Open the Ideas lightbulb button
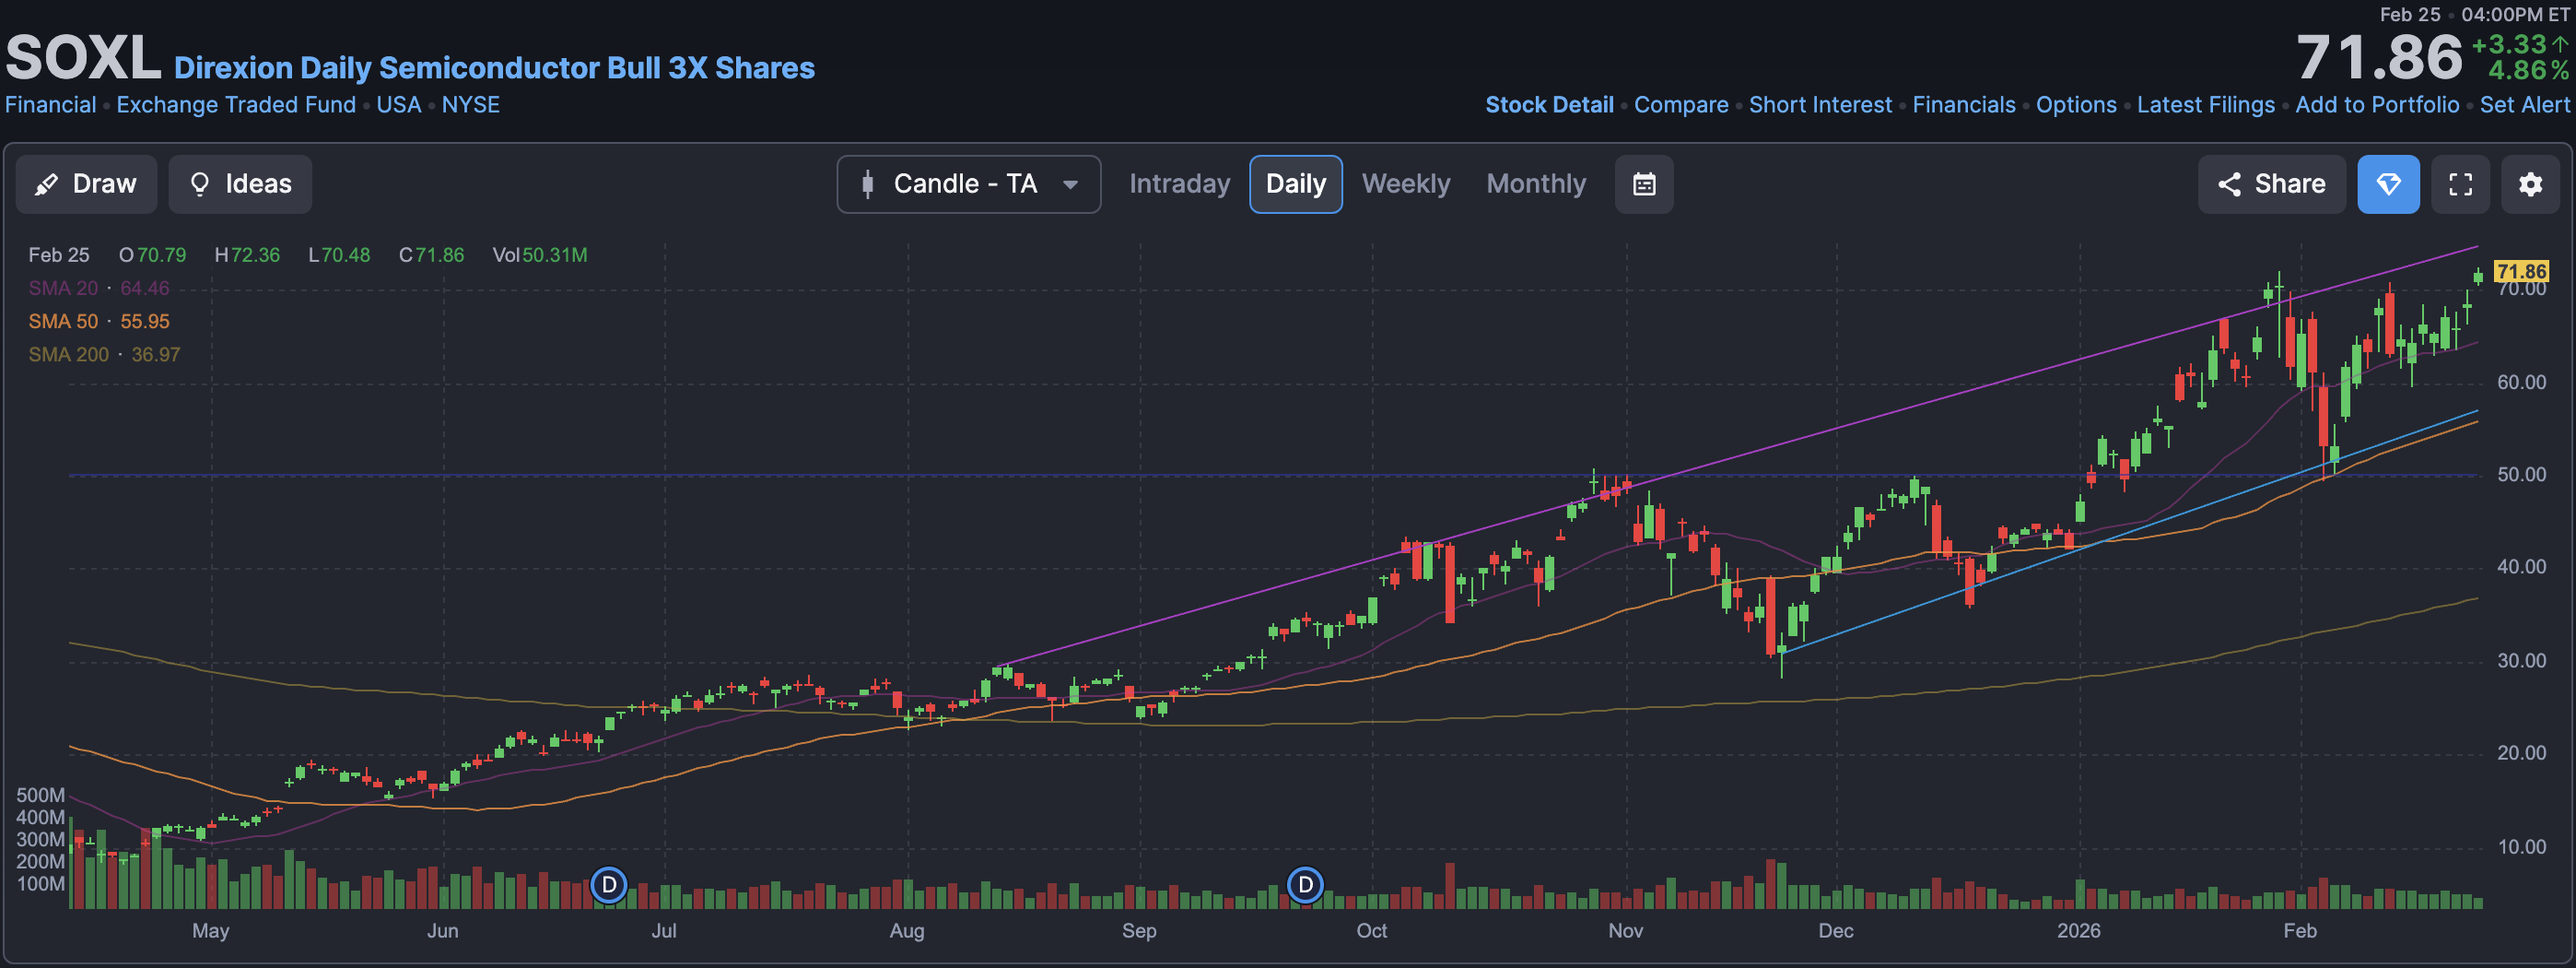 pyautogui.click(x=240, y=184)
